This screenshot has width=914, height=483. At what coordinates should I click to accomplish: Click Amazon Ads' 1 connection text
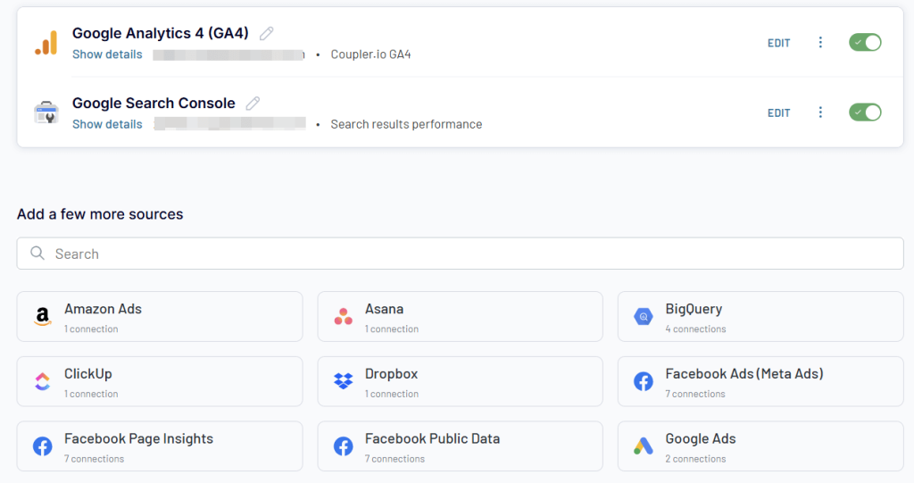pos(91,329)
